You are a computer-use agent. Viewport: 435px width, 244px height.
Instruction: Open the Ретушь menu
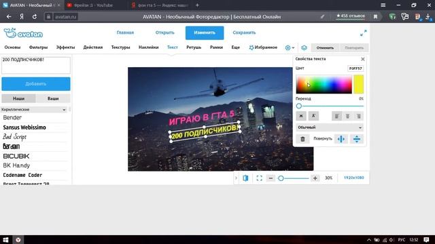coord(194,47)
